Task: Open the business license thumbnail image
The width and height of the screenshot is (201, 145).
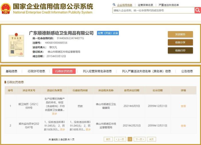Action: pyautogui.click(x=16, y=45)
